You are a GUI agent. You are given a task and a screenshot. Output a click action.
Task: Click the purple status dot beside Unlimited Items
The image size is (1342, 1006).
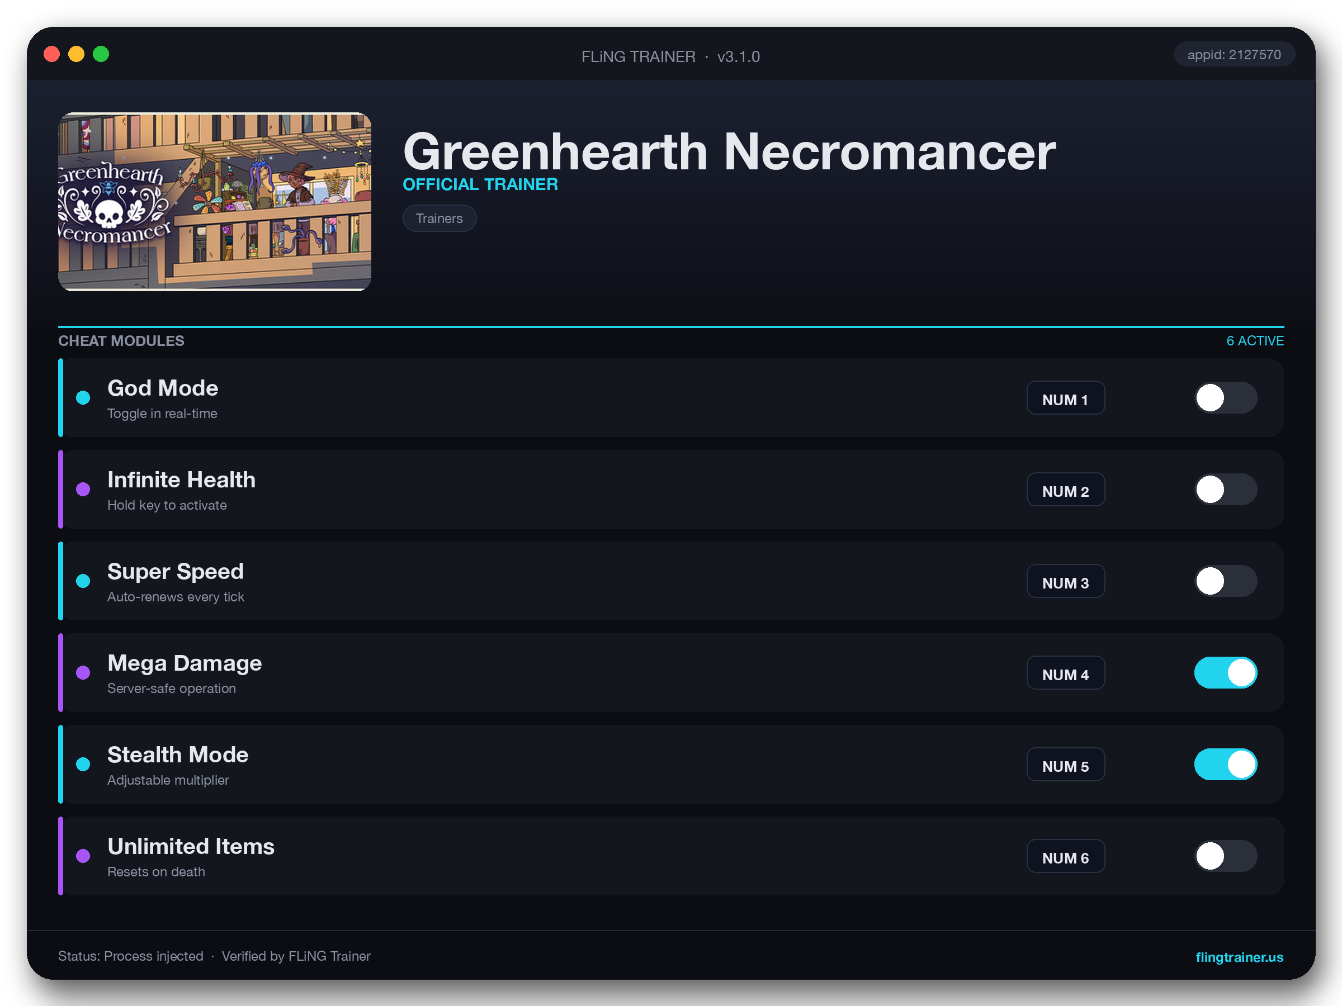pyautogui.click(x=83, y=856)
